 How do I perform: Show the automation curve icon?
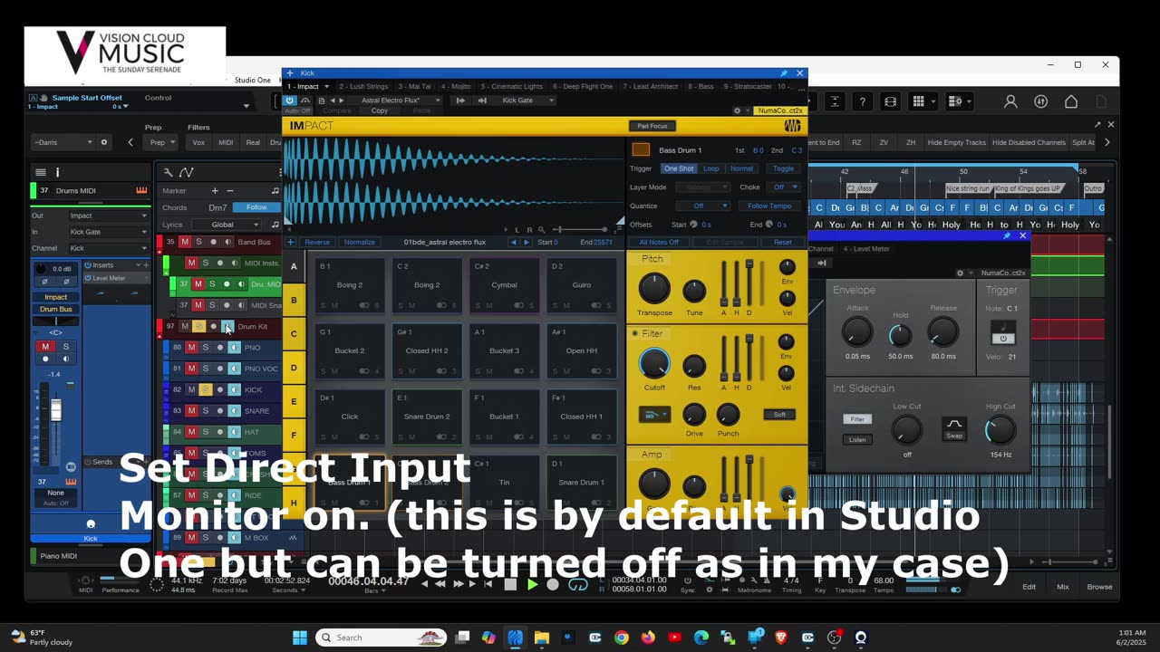click(187, 172)
